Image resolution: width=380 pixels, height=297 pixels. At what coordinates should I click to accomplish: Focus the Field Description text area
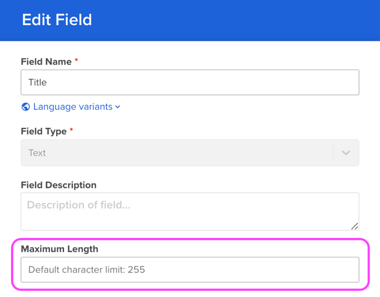coord(189,211)
